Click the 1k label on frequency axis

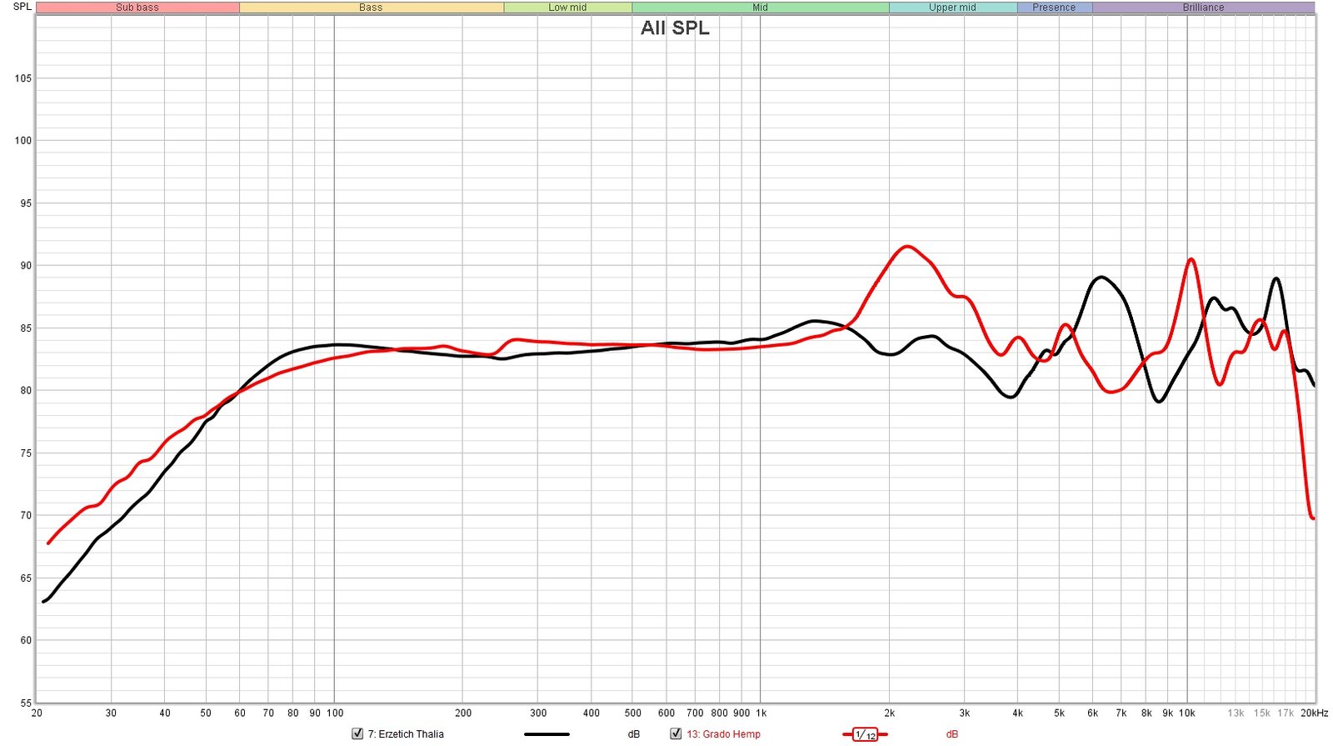(x=761, y=713)
